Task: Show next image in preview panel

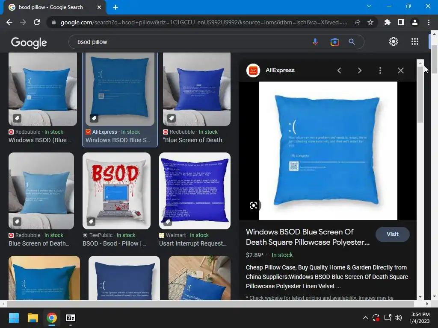Action: tap(359, 70)
